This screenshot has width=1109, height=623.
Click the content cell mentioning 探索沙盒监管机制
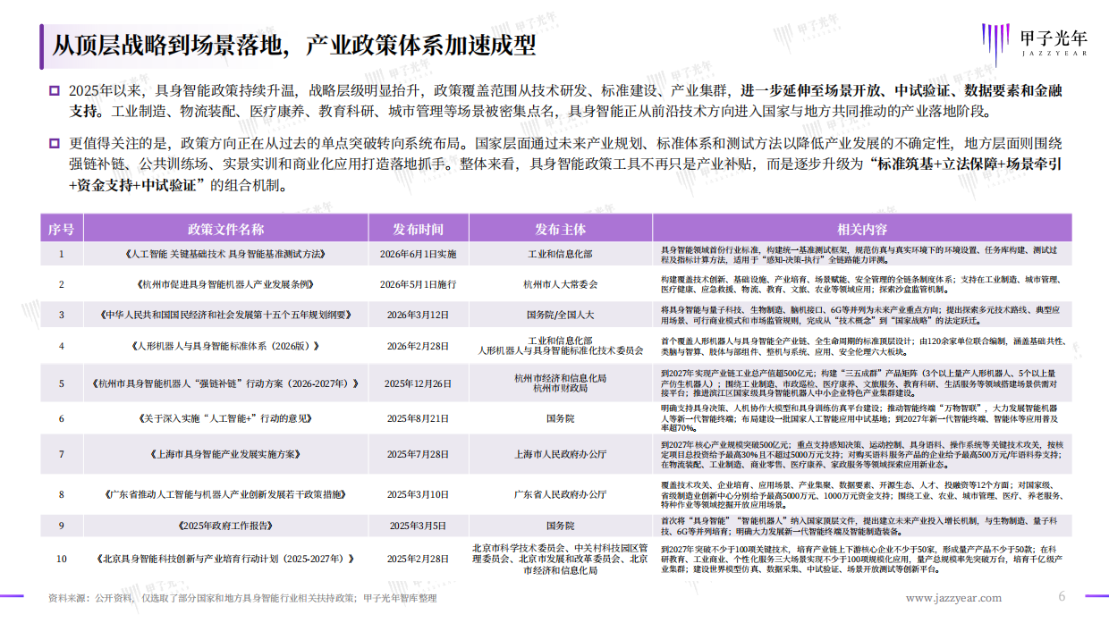tap(863, 284)
